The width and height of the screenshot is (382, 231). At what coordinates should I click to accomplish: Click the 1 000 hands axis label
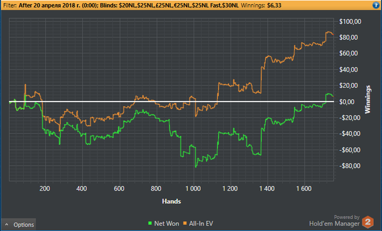click(x=193, y=188)
